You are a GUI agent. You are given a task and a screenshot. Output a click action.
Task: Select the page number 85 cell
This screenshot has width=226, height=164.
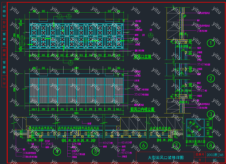pyautogui.click(x=215, y=160)
